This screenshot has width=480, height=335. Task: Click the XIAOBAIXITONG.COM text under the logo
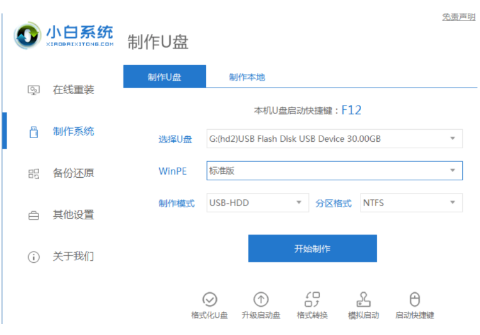tap(80, 44)
